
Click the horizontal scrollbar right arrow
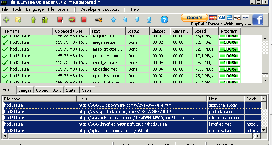pos(258,136)
